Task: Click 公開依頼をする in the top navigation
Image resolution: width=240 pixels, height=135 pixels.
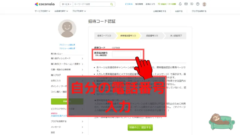Action: click(x=160, y=11)
